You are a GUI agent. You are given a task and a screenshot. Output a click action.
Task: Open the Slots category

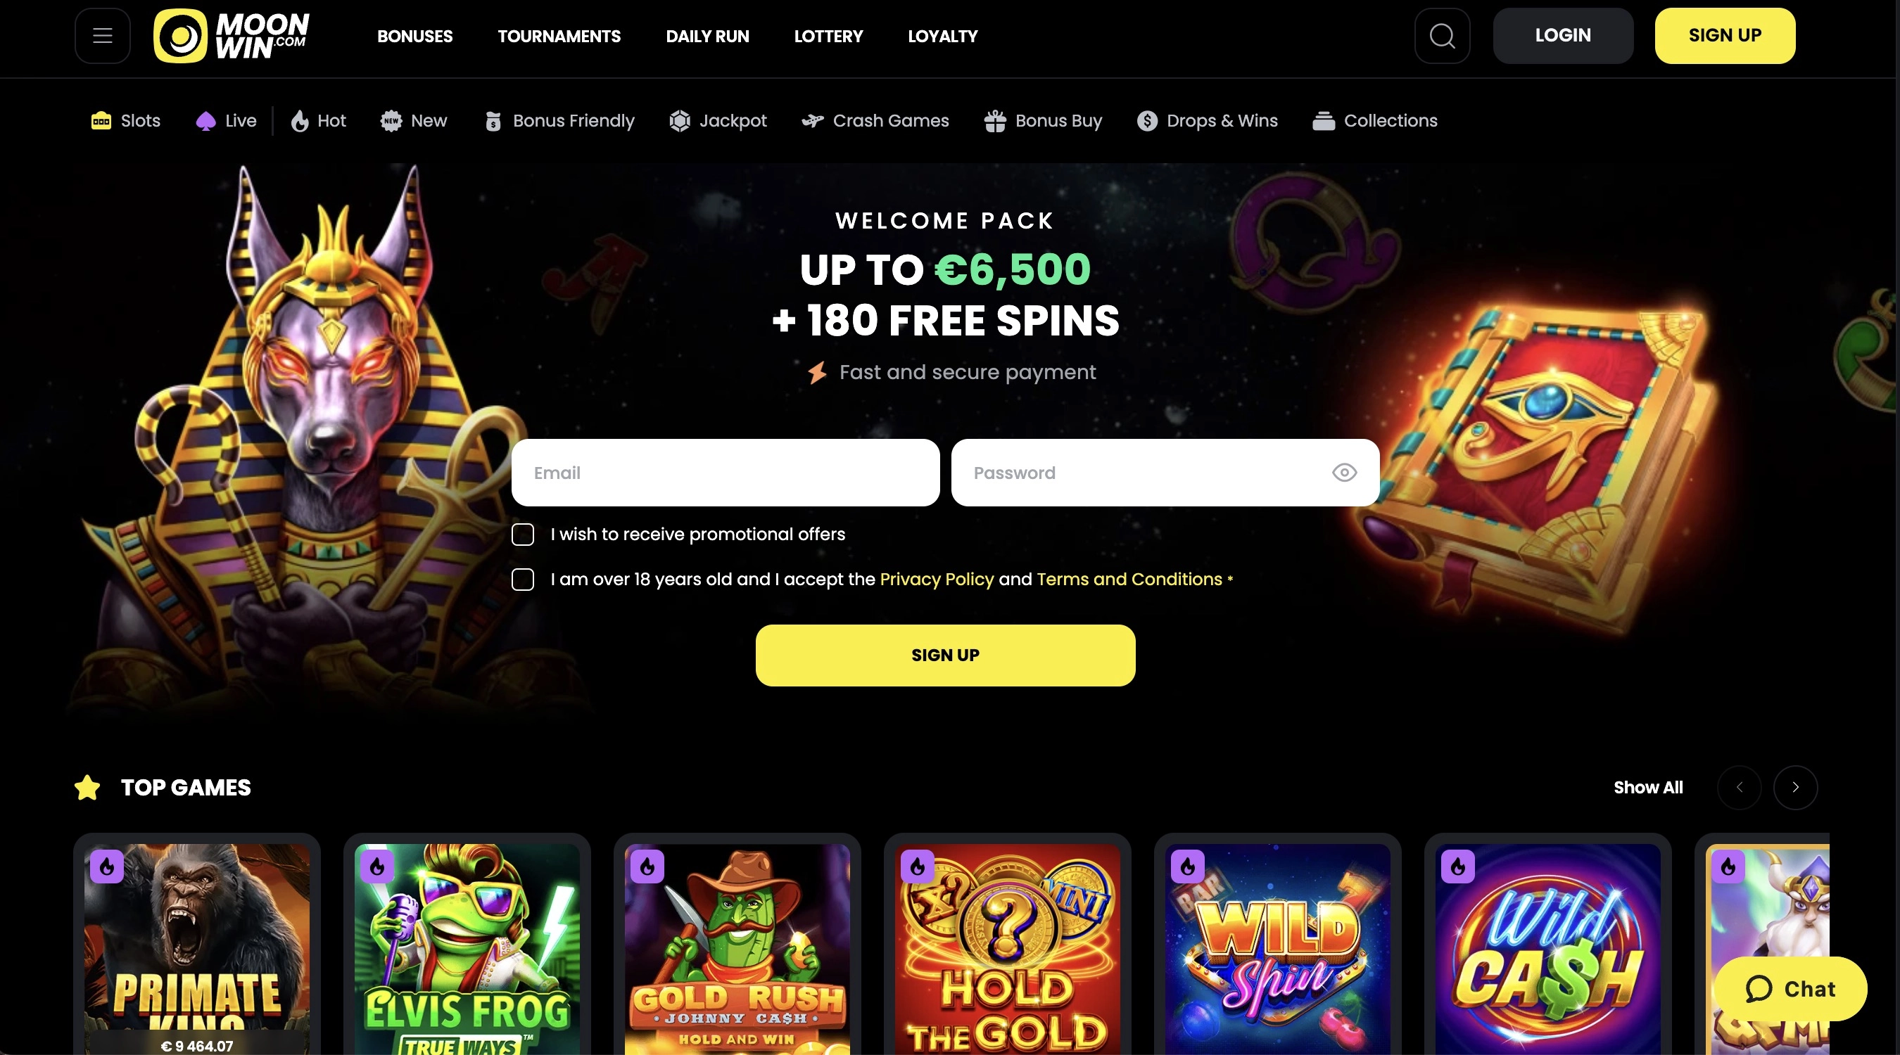click(125, 121)
